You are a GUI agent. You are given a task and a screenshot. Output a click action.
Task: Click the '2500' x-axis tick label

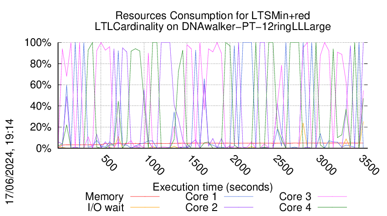pyautogui.click(x=283, y=165)
